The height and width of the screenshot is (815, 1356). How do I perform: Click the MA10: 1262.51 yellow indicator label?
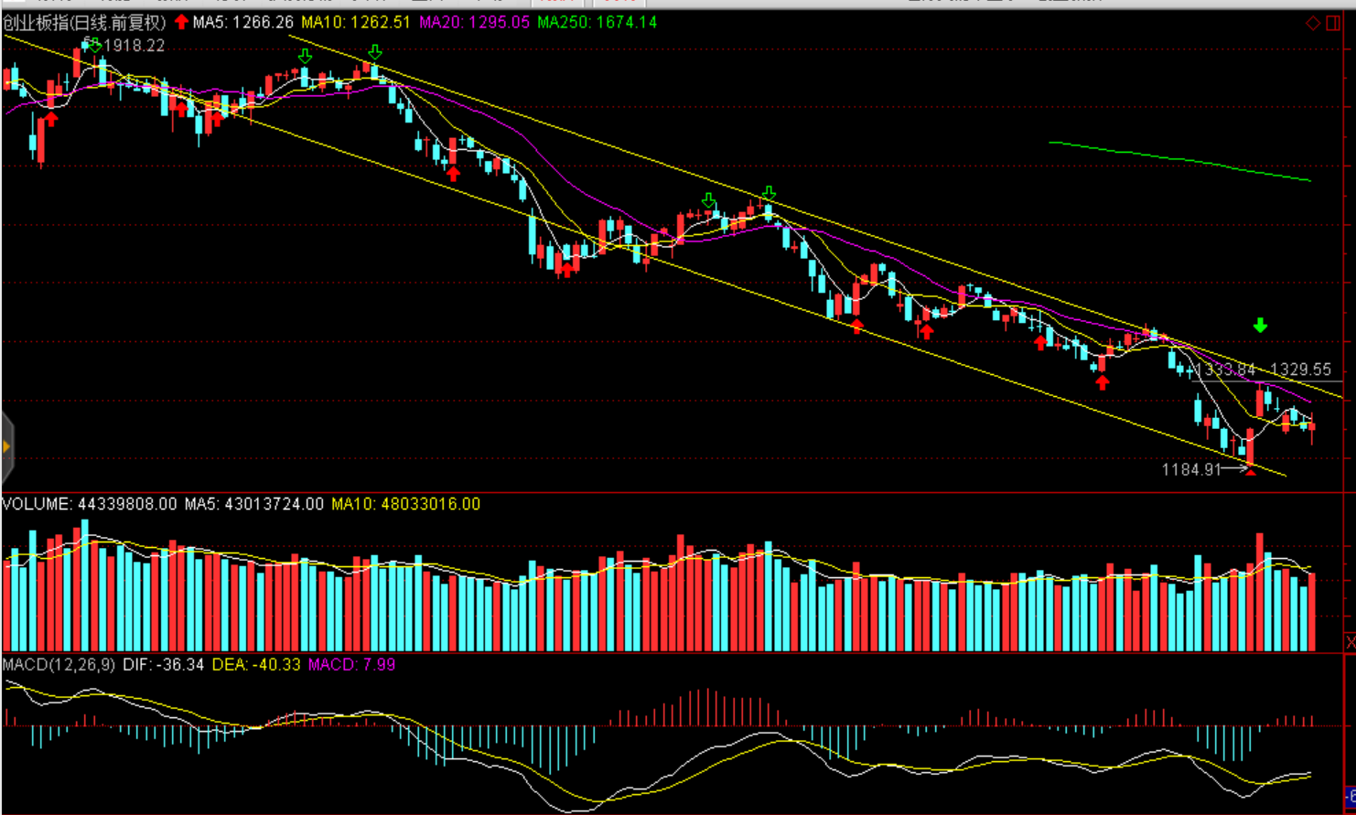[x=355, y=22]
